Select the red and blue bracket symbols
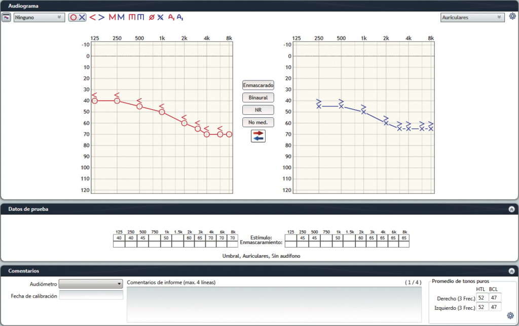The width and height of the screenshot is (519, 326). point(136,17)
